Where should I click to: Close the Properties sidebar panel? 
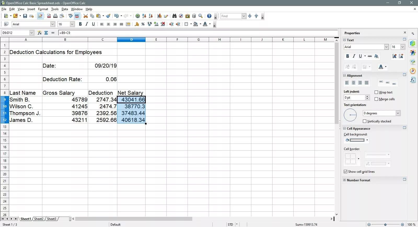pos(405,33)
